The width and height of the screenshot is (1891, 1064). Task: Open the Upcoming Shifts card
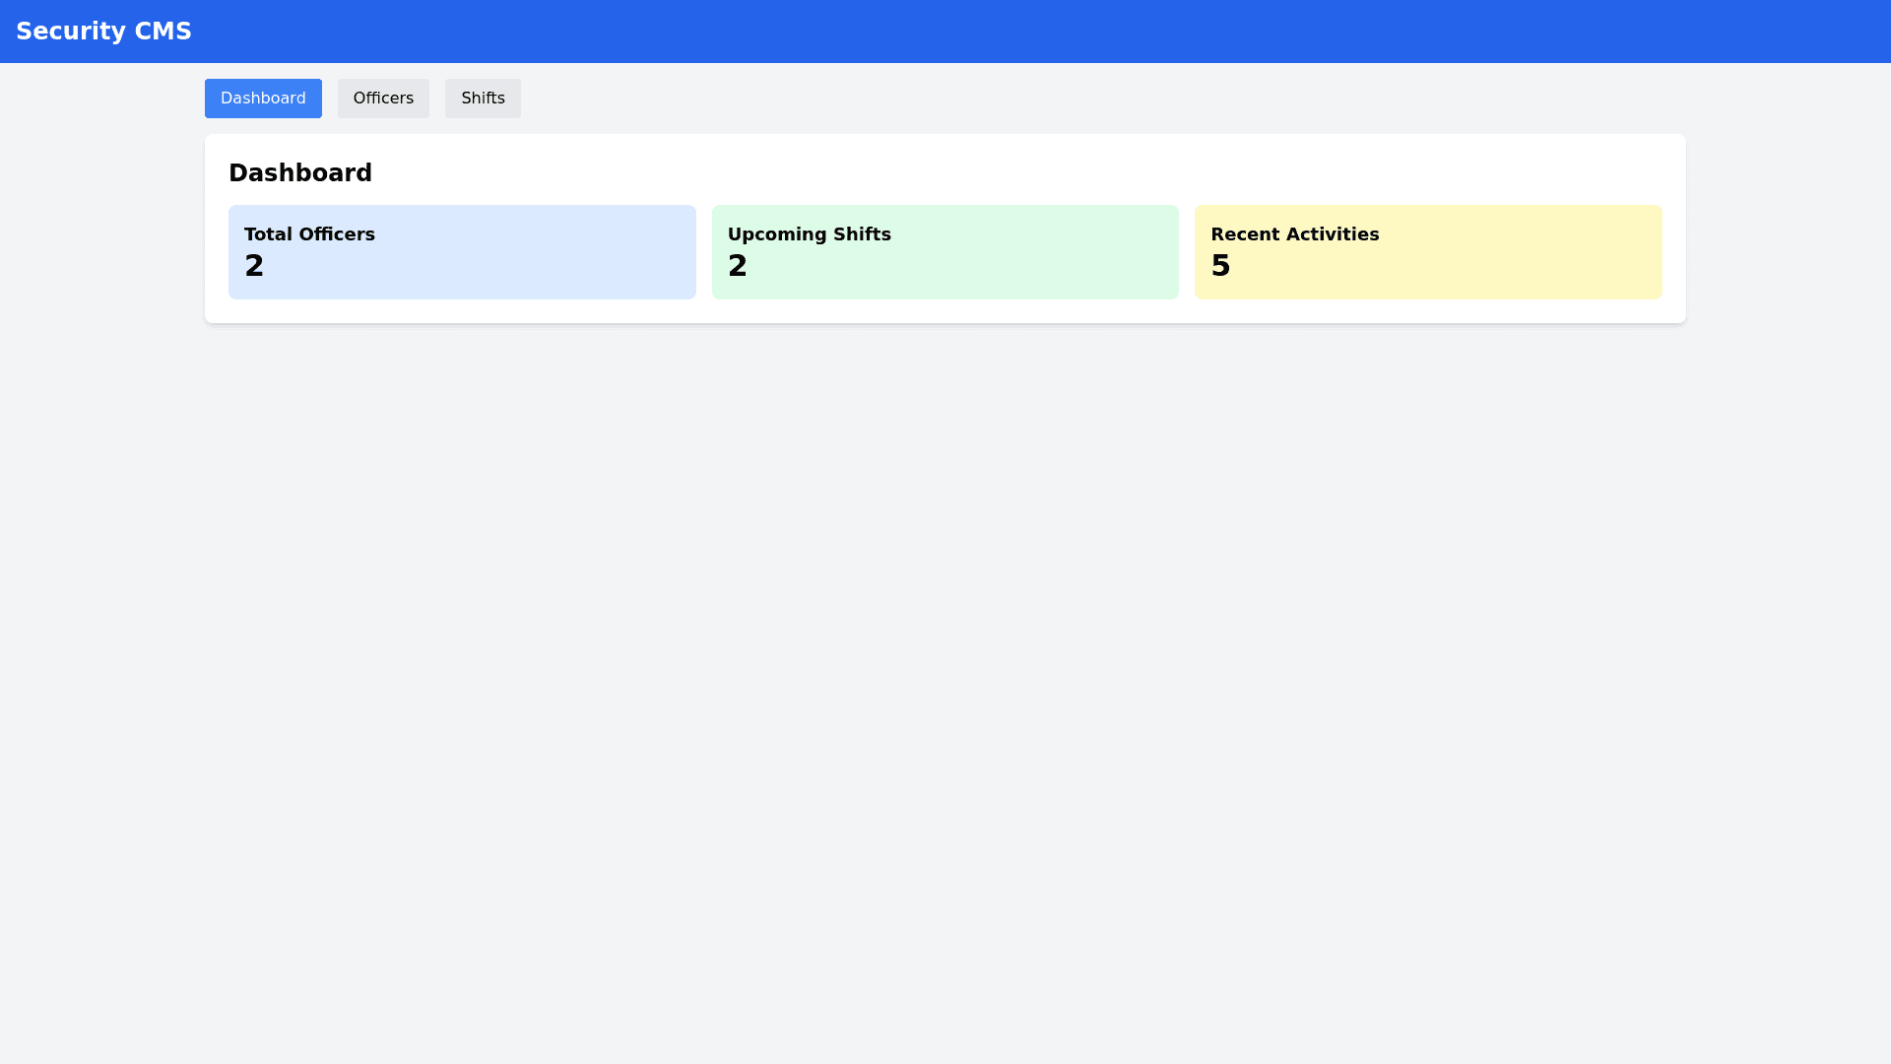point(945,252)
